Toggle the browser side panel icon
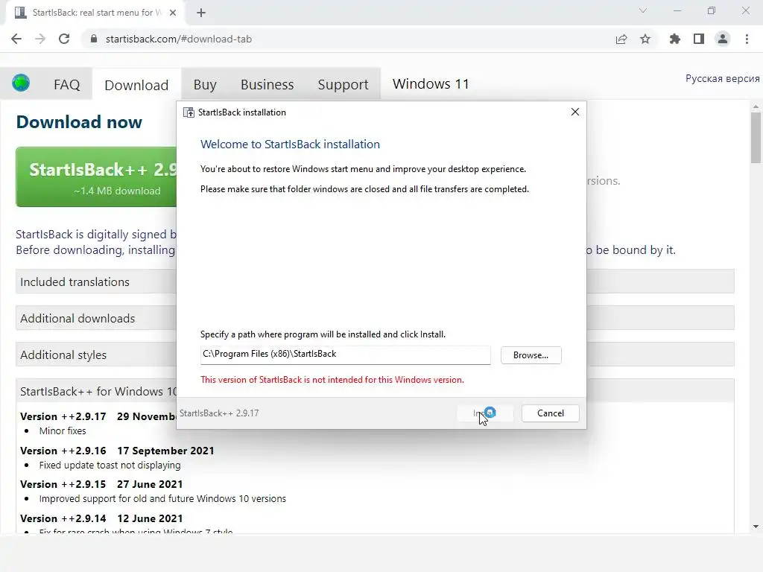The width and height of the screenshot is (763, 572). coord(699,39)
